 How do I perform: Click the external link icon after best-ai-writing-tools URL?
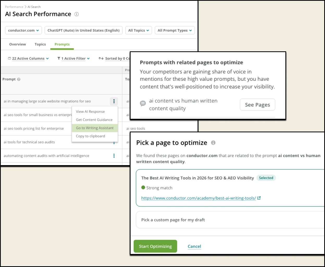tap(259, 198)
